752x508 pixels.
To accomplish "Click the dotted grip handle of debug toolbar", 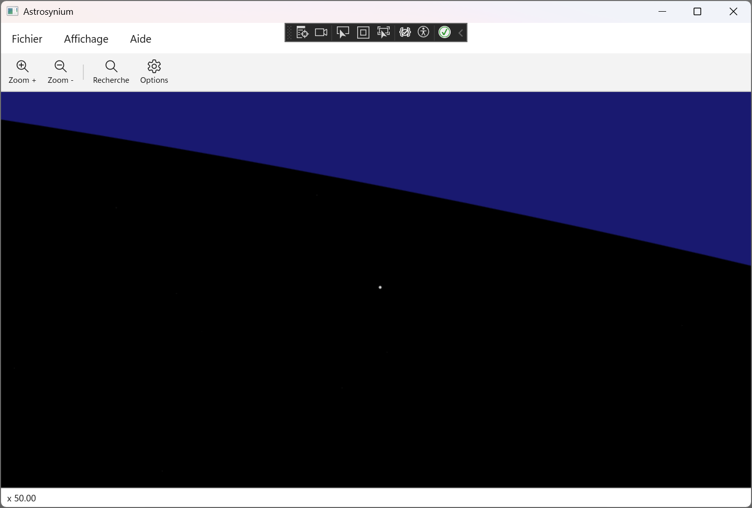I will (290, 33).
